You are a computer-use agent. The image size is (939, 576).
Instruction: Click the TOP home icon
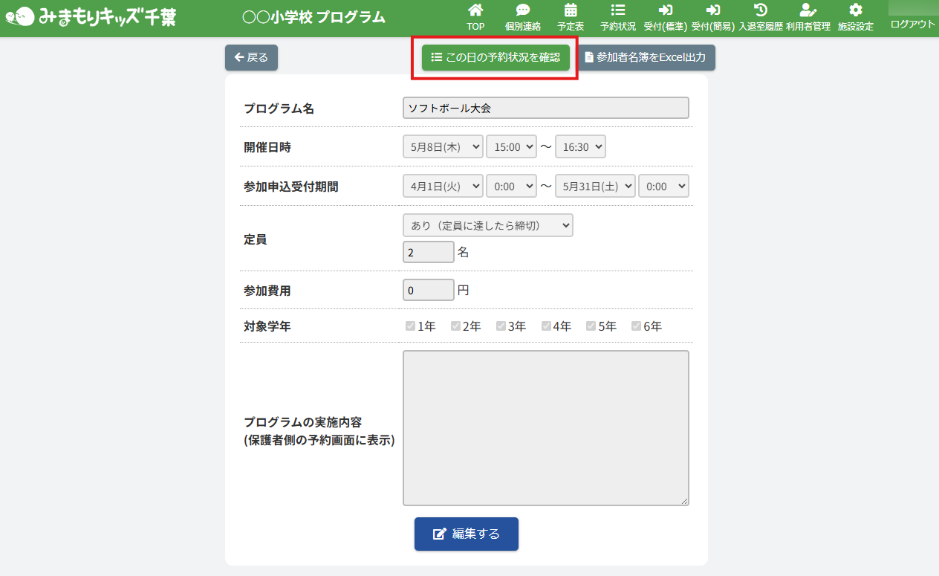pyautogui.click(x=475, y=10)
